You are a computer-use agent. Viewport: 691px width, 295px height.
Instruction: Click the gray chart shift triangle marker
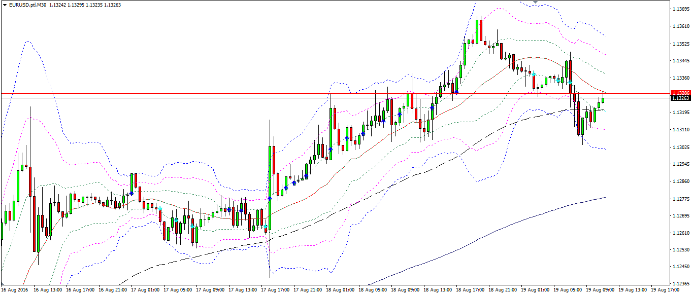[x=536, y=2]
